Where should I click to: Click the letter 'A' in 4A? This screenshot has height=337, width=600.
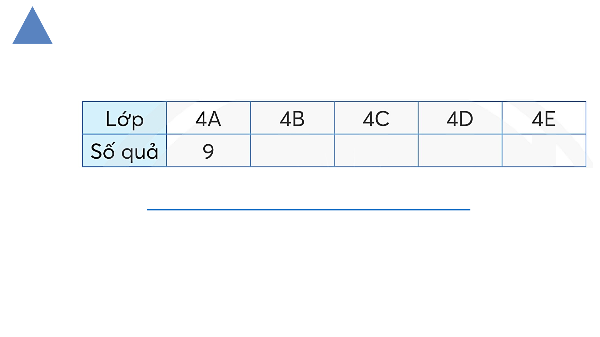click(214, 119)
